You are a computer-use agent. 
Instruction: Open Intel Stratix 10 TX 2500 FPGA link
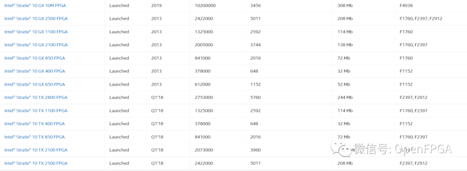point(36,163)
